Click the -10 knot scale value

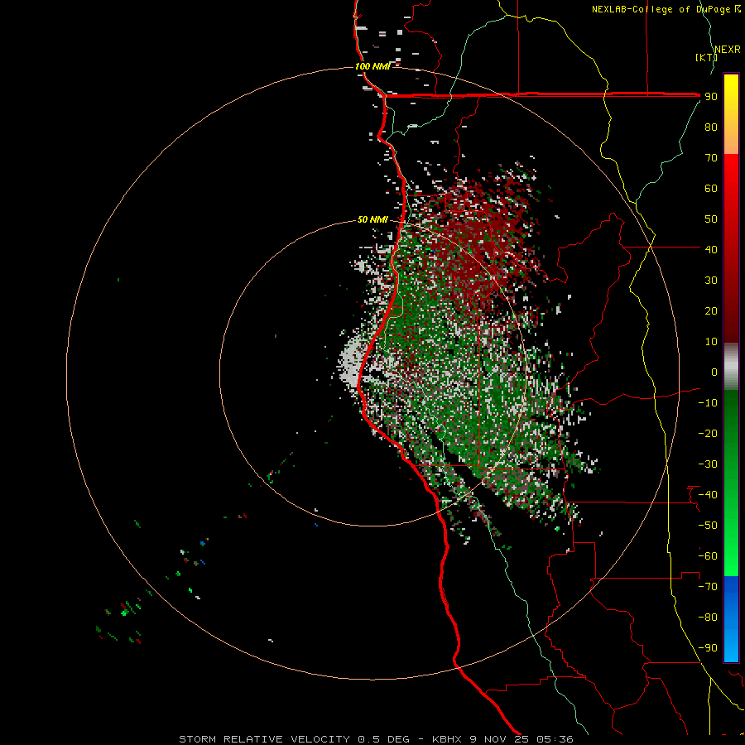[708, 403]
